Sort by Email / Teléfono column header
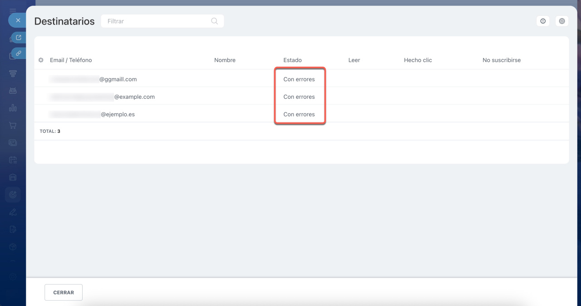581x306 pixels. (x=71, y=60)
